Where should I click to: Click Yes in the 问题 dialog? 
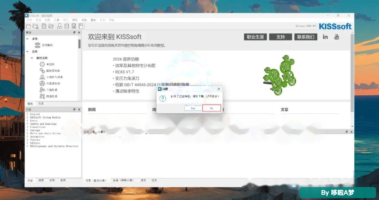[193, 108]
